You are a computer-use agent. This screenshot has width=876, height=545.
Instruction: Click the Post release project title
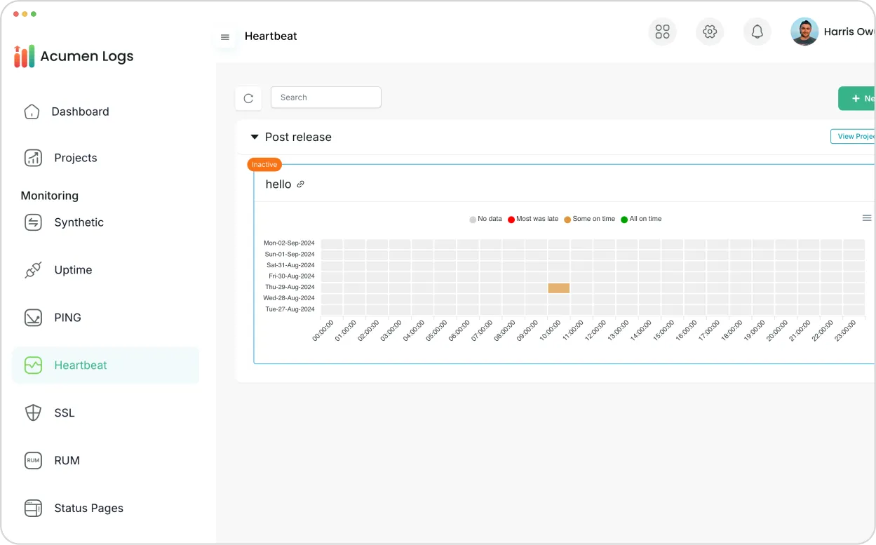(x=298, y=137)
